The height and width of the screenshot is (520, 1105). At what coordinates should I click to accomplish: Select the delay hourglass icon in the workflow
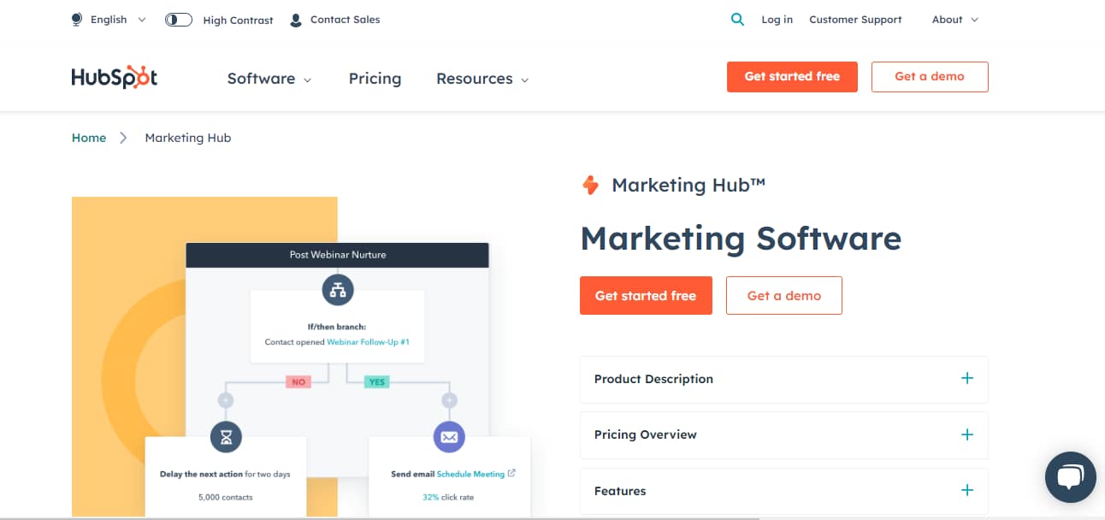coord(226,437)
